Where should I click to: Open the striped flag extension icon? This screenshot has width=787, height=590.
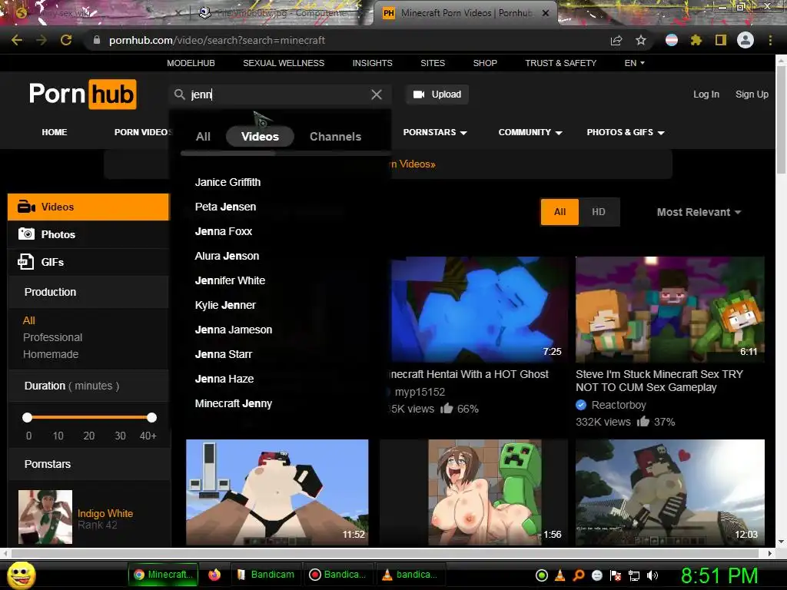click(672, 40)
